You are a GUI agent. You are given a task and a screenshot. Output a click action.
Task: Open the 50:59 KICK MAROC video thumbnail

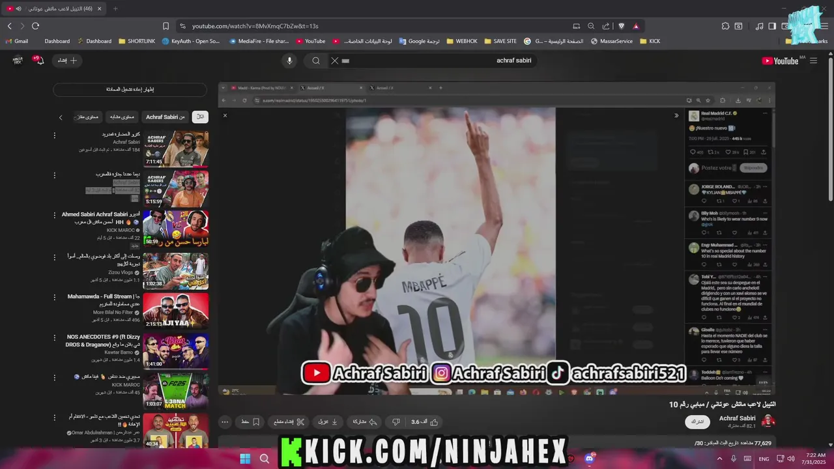point(176,228)
